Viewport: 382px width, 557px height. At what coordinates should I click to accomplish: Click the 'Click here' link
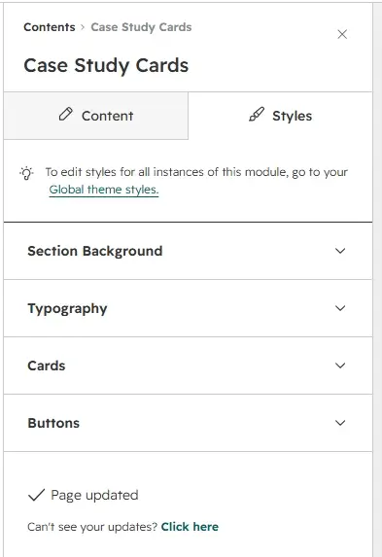click(190, 527)
